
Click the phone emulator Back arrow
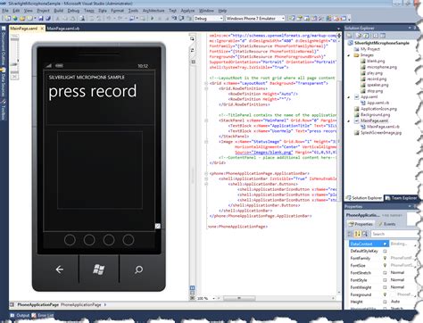[60, 269]
